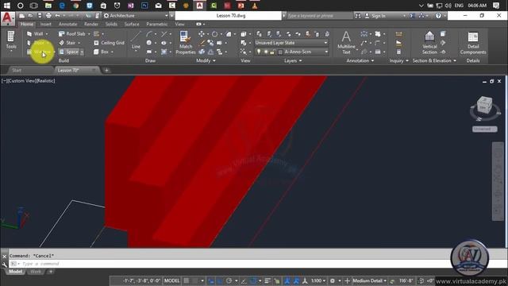Select the Ceiling Grid tool

click(109, 43)
